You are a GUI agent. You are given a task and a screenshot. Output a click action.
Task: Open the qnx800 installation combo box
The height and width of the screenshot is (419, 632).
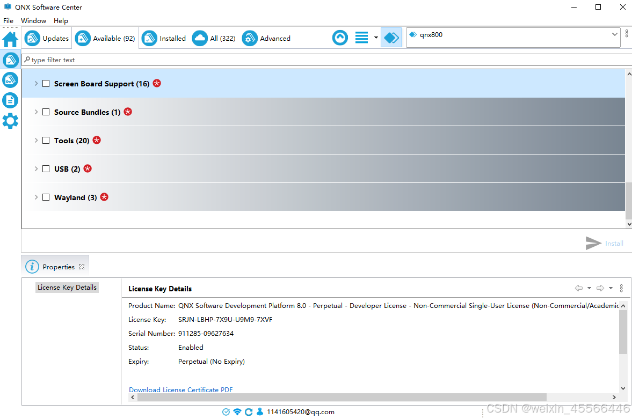click(x=513, y=37)
